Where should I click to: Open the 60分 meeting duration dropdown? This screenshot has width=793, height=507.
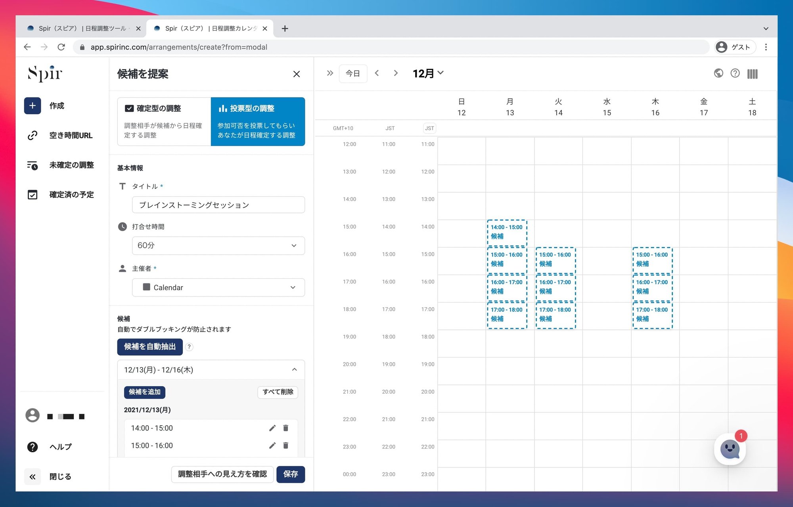[218, 246]
